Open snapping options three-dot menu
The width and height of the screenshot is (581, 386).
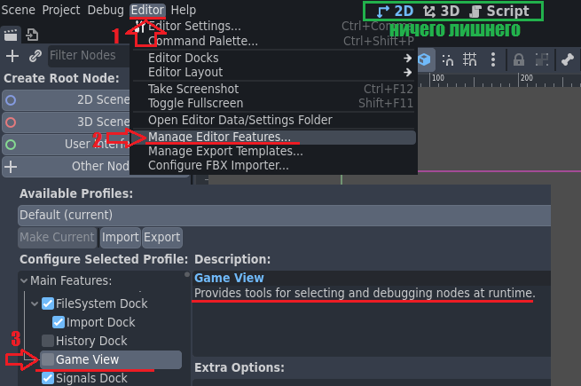(x=493, y=59)
